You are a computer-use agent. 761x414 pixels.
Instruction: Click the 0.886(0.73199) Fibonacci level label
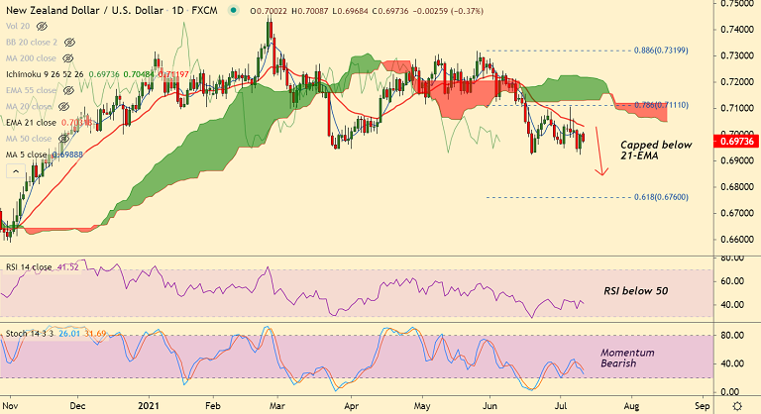[x=661, y=51]
